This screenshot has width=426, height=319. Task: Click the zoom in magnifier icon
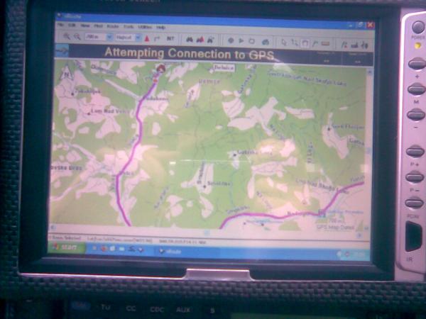[65, 37]
